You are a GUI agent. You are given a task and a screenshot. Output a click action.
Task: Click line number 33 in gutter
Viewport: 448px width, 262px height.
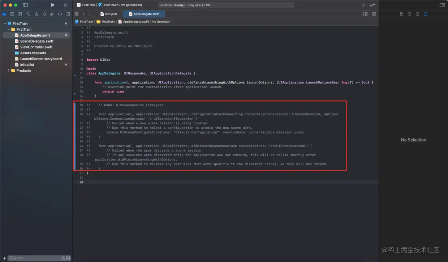tap(81, 182)
